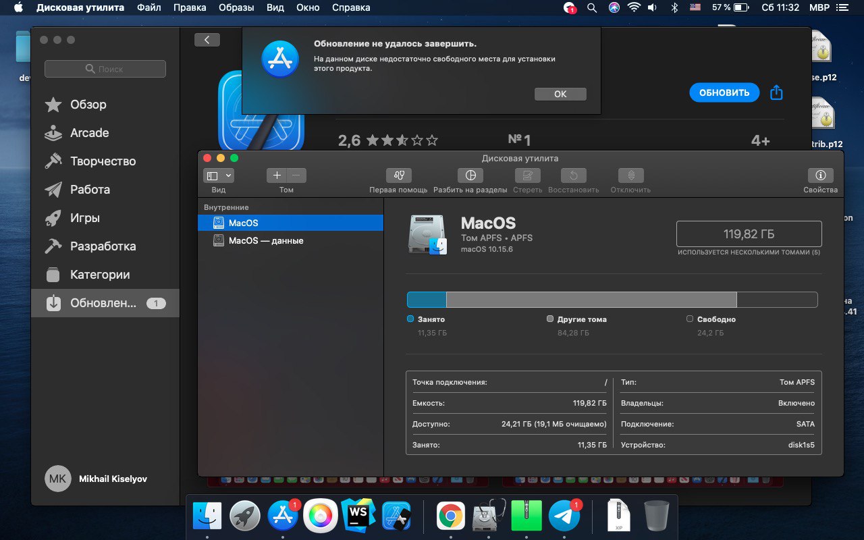This screenshot has width=864, height=540.
Task: Open WebStorm from the Dock
Action: pyautogui.click(x=358, y=516)
